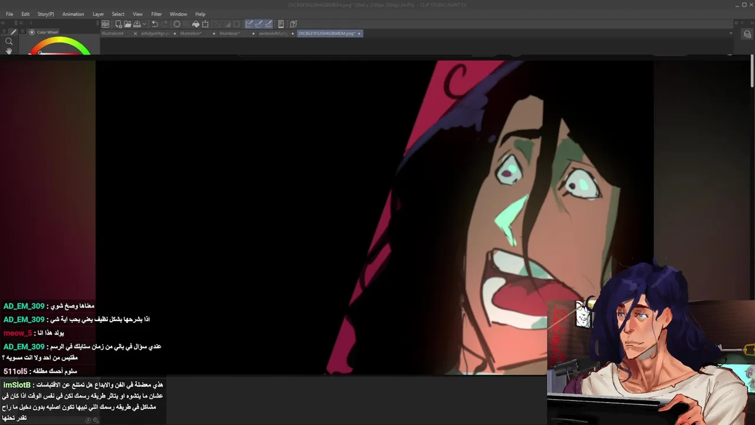Expand right dock double right arrow
Viewport: 755px width, 425px height.
(x=752, y=23)
